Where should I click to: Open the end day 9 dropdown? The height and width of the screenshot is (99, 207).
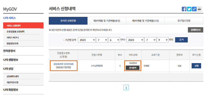(162, 40)
